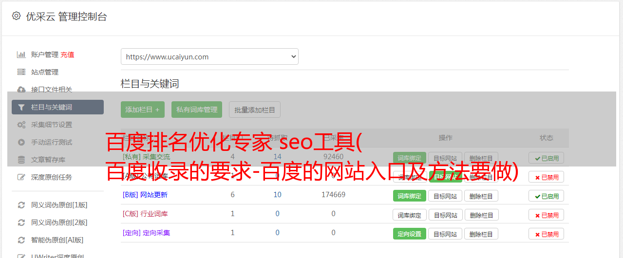Toggle 已禁用 status for 行业词库 row
The image size is (623, 258).
click(547, 215)
